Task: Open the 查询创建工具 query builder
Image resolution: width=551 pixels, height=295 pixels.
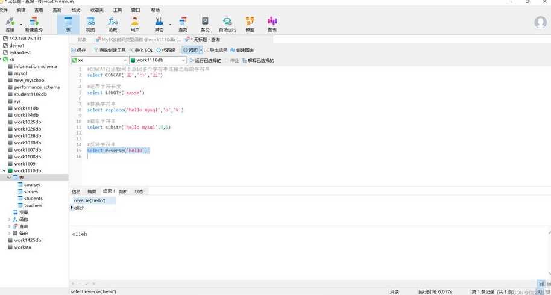Action: 110,50
